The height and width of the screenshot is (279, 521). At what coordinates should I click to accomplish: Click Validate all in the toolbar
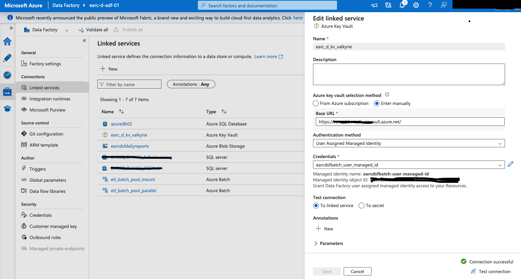[93, 30]
